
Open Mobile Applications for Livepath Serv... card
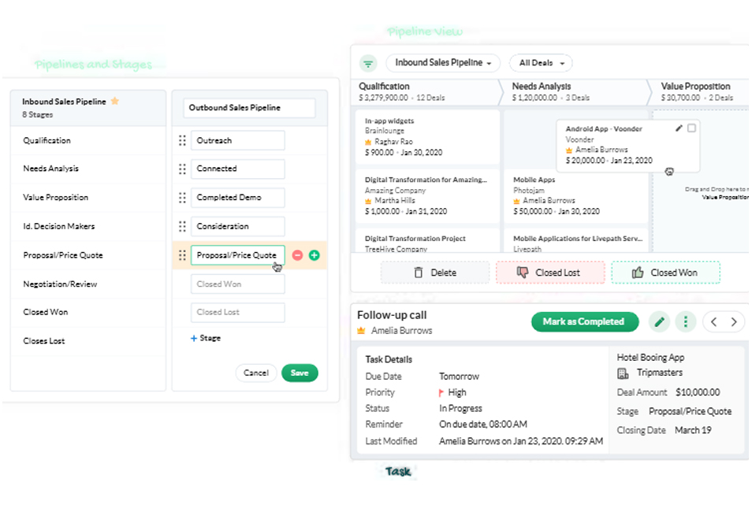point(575,240)
